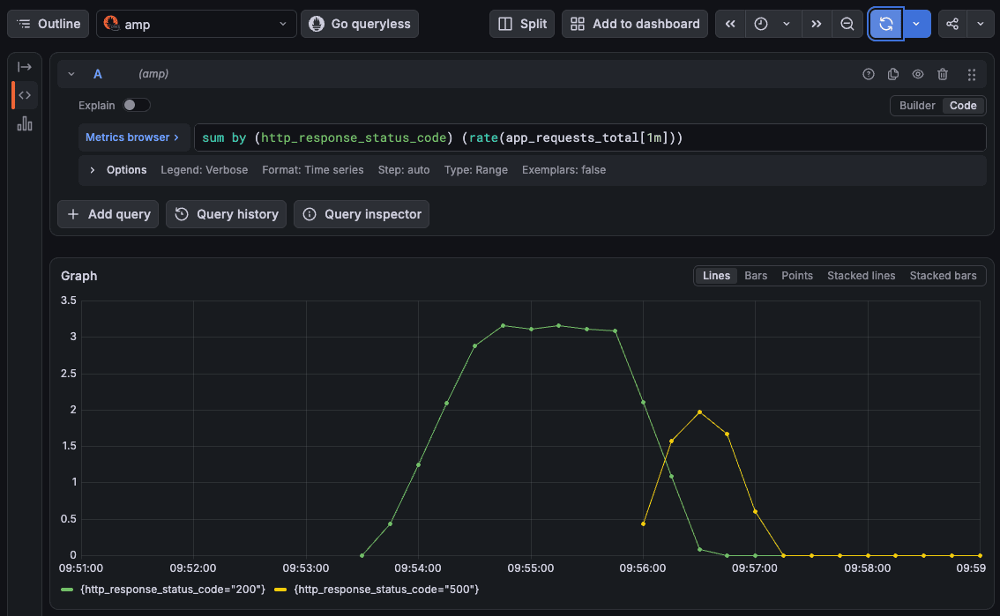Image resolution: width=1000 pixels, height=616 pixels.
Task: Click green 200 series color swatch
Action: click(67, 590)
